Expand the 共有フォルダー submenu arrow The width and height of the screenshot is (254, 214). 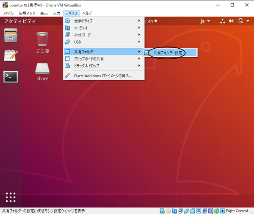click(x=139, y=52)
